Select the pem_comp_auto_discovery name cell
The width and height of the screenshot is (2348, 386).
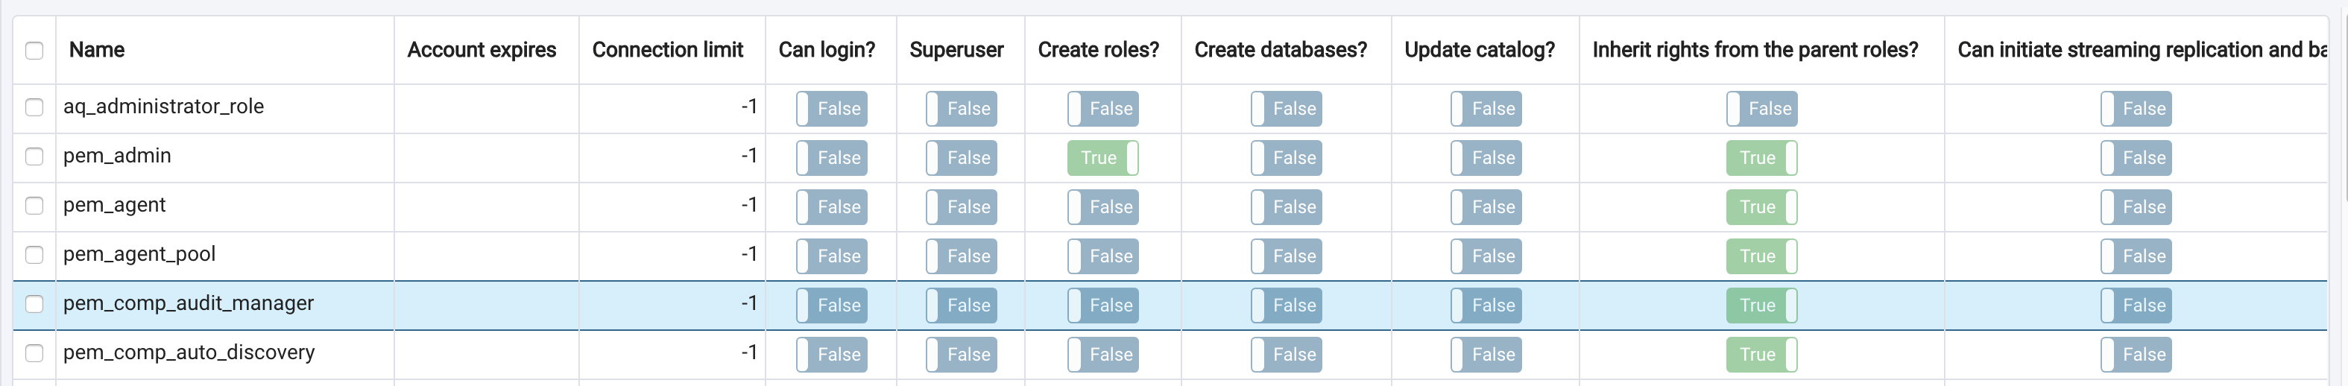tap(189, 353)
